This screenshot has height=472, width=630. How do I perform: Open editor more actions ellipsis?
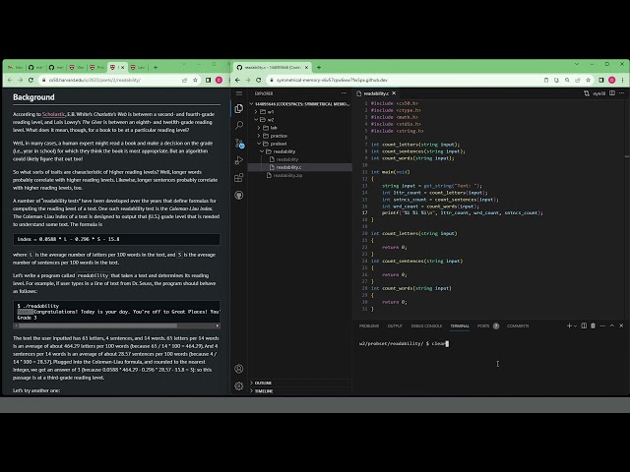point(621,93)
